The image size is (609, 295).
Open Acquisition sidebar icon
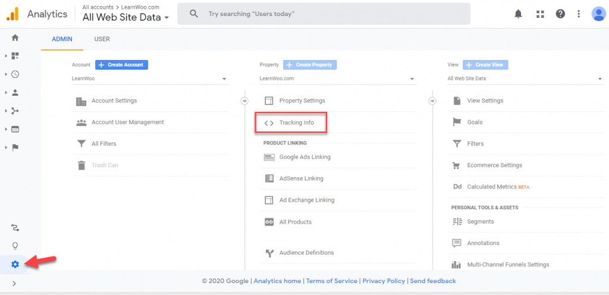tap(15, 111)
